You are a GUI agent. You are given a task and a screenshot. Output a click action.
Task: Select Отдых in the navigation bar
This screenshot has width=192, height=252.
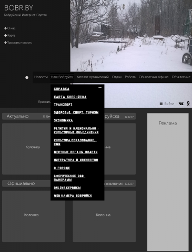click(117, 77)
